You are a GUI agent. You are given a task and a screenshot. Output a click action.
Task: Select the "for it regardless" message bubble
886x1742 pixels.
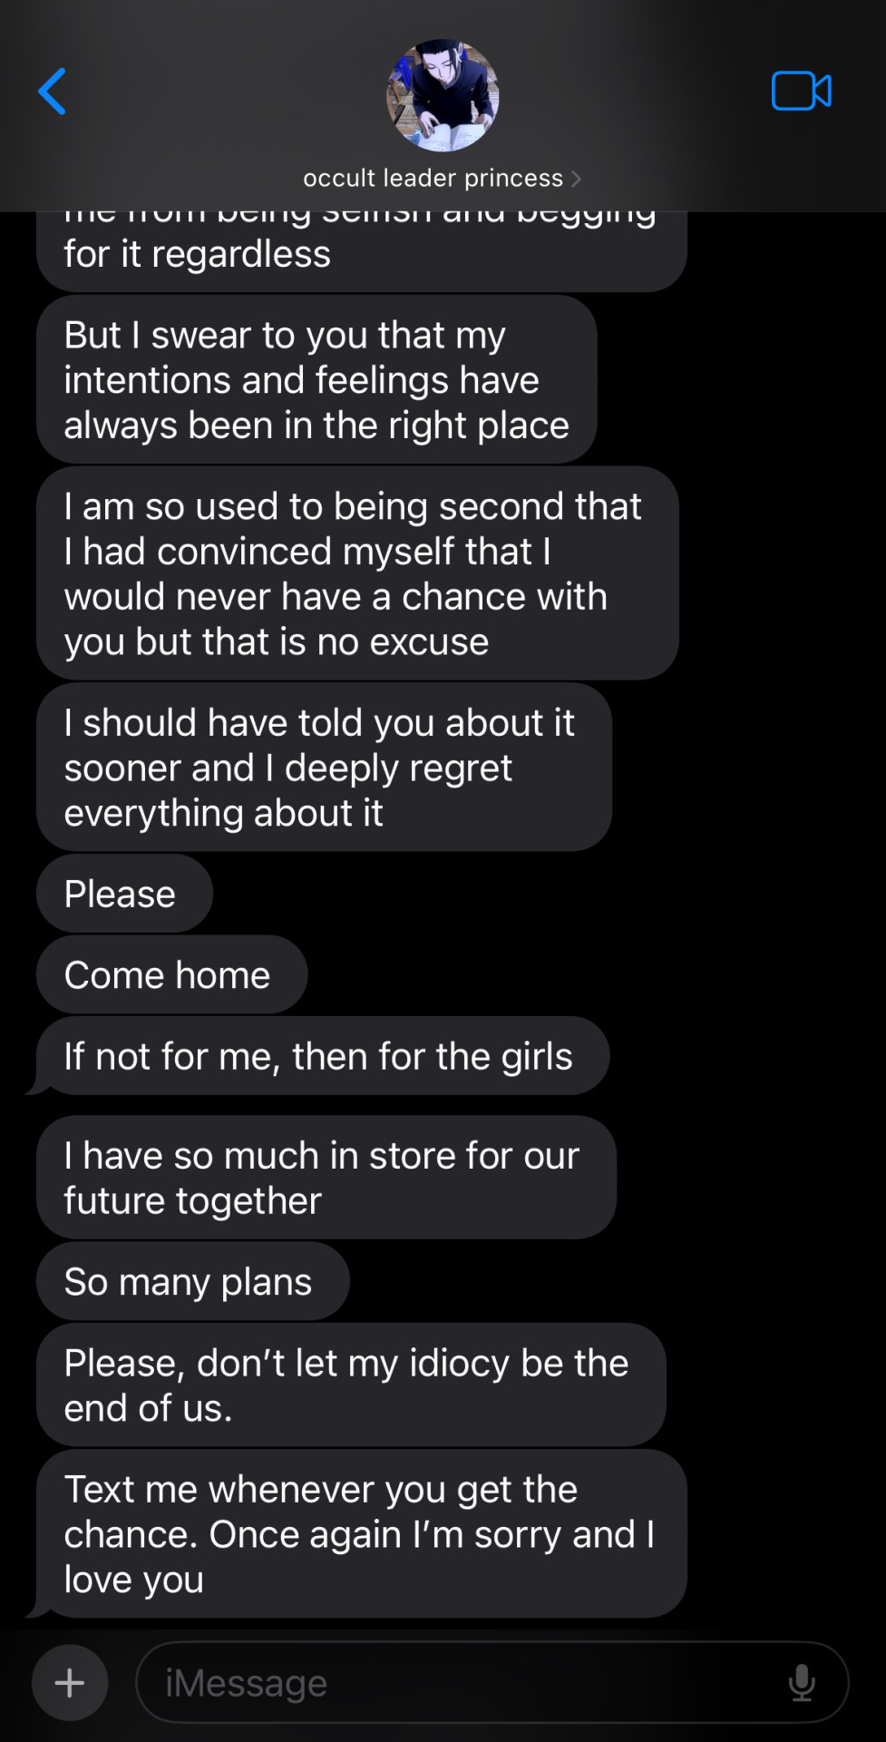[x=362, y=252]
